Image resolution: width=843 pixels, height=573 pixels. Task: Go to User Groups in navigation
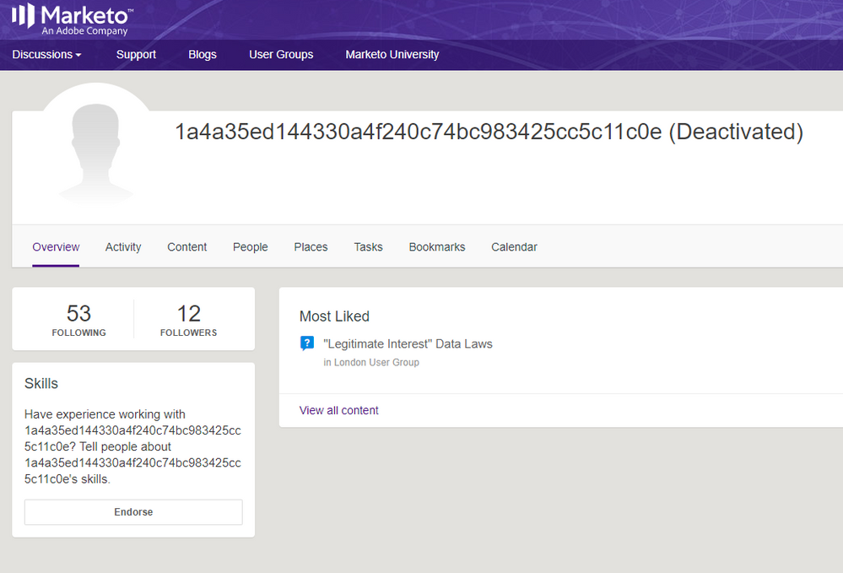coord(281,54)
